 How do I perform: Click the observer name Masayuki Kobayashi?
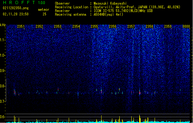(110, 3)
